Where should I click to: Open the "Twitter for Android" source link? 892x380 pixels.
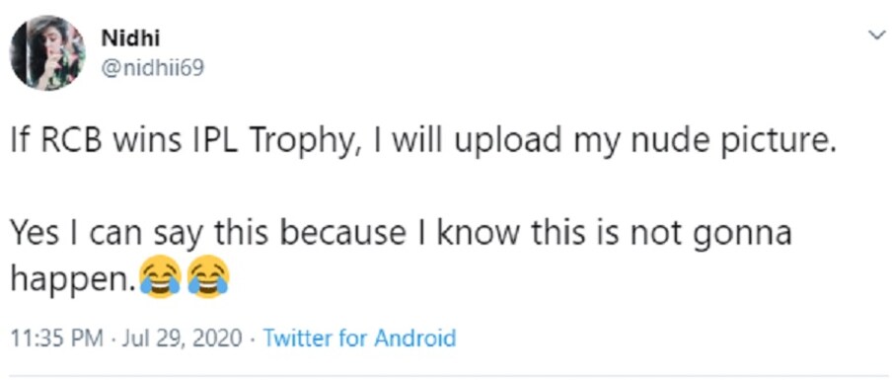[x=359, y=339]
